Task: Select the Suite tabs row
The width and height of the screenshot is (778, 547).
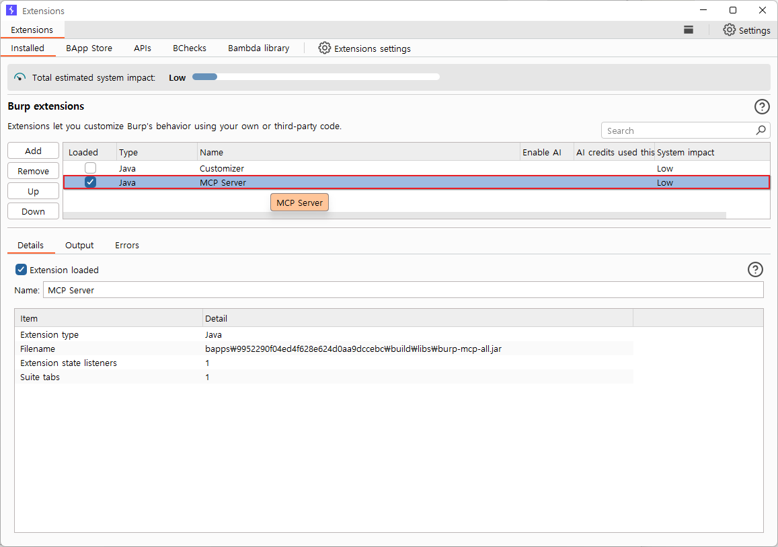Action: (x=324, y=377)
